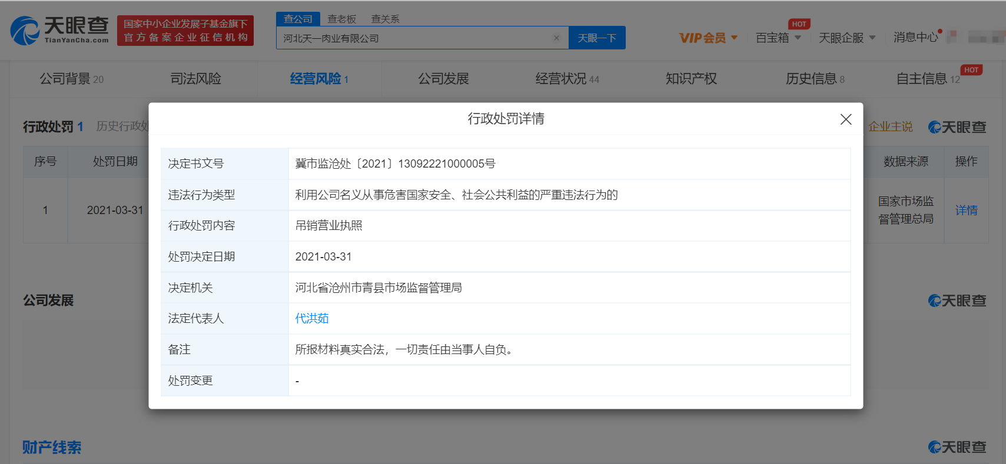Viewport: 1006px width, 464px height.
Task: Clear the search box text
Action: pyautogui.click(x=556, y=38)
